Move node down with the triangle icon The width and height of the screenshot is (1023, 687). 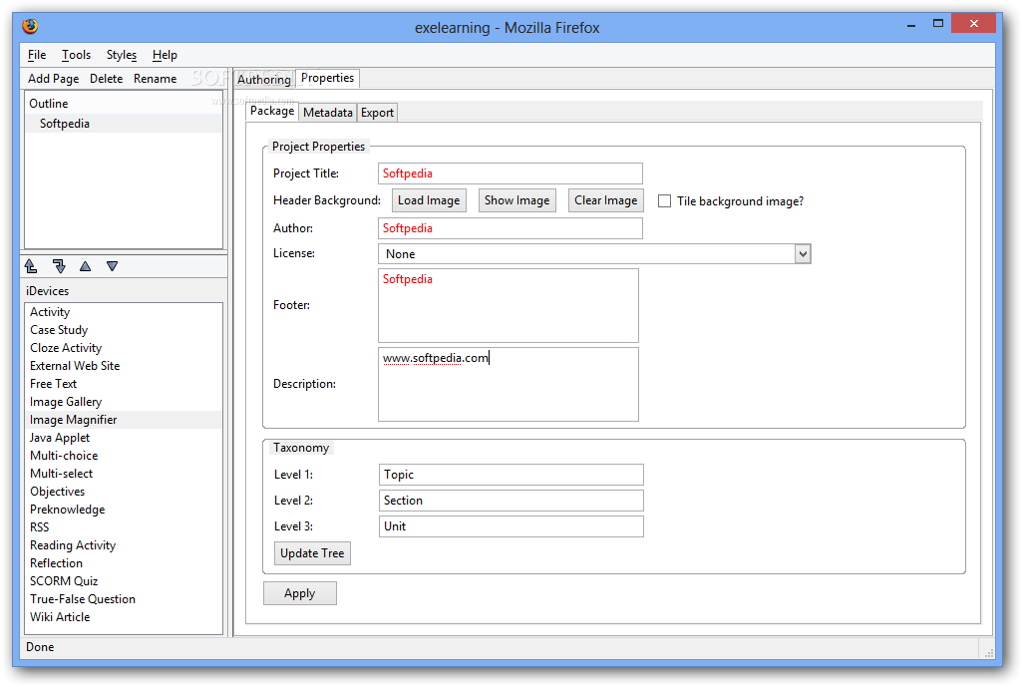113,266
